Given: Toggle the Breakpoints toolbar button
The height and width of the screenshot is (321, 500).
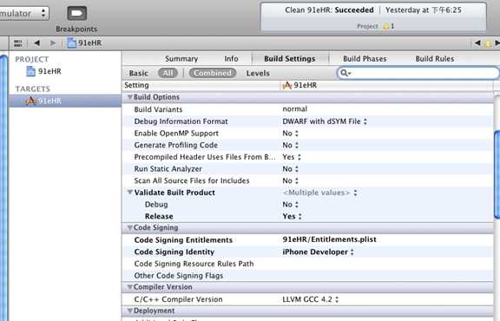Looking at the screenshot, I should [x=77, y=13].
